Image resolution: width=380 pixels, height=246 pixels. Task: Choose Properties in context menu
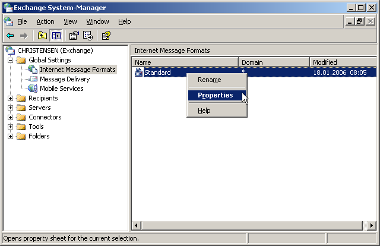pyautogui.click(x=217, y=95)
